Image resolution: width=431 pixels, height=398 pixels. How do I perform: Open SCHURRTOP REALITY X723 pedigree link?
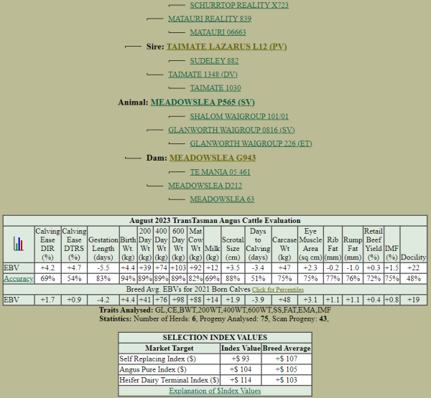pos(239,5)
